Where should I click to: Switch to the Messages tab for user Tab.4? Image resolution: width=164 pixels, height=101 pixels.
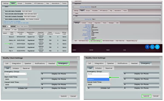click(x=111, y=23)
